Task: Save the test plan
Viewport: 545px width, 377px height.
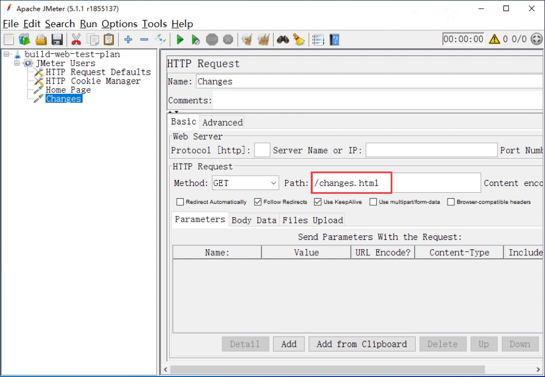Action: click(57, 39)
